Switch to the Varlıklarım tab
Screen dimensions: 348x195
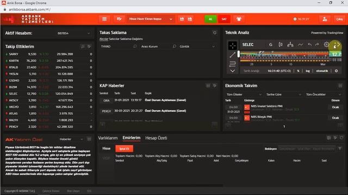[x=108, y=138]
